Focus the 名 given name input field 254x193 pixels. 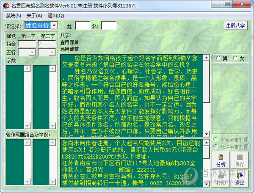pyautogui.click(x=109, y=25)
